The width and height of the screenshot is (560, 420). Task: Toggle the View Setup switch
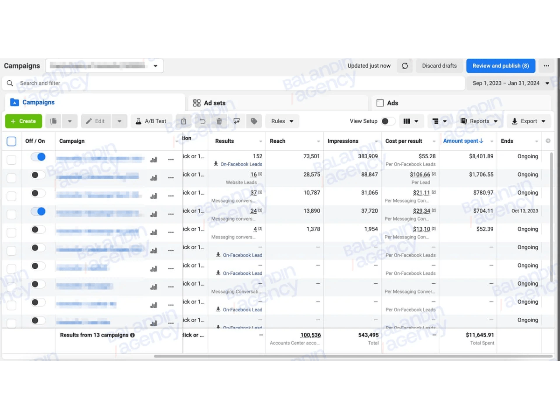[x=387, y=121]
